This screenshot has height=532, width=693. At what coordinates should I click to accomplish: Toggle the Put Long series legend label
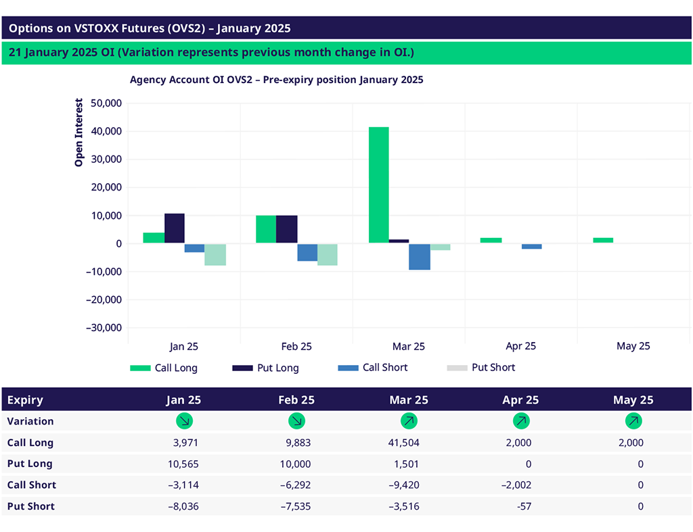pos(277,368)
